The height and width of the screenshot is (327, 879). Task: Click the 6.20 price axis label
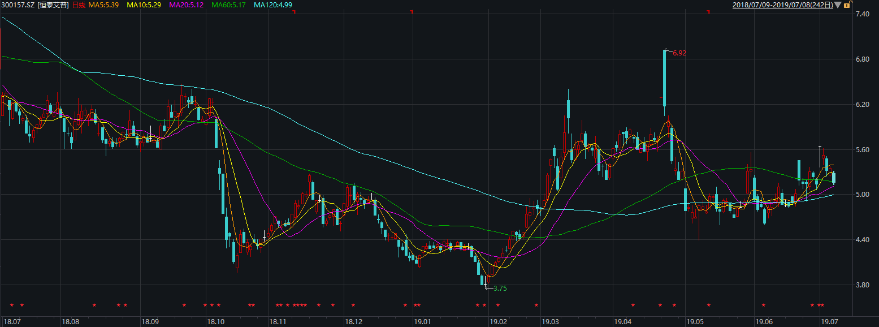[x=862, y=105]
